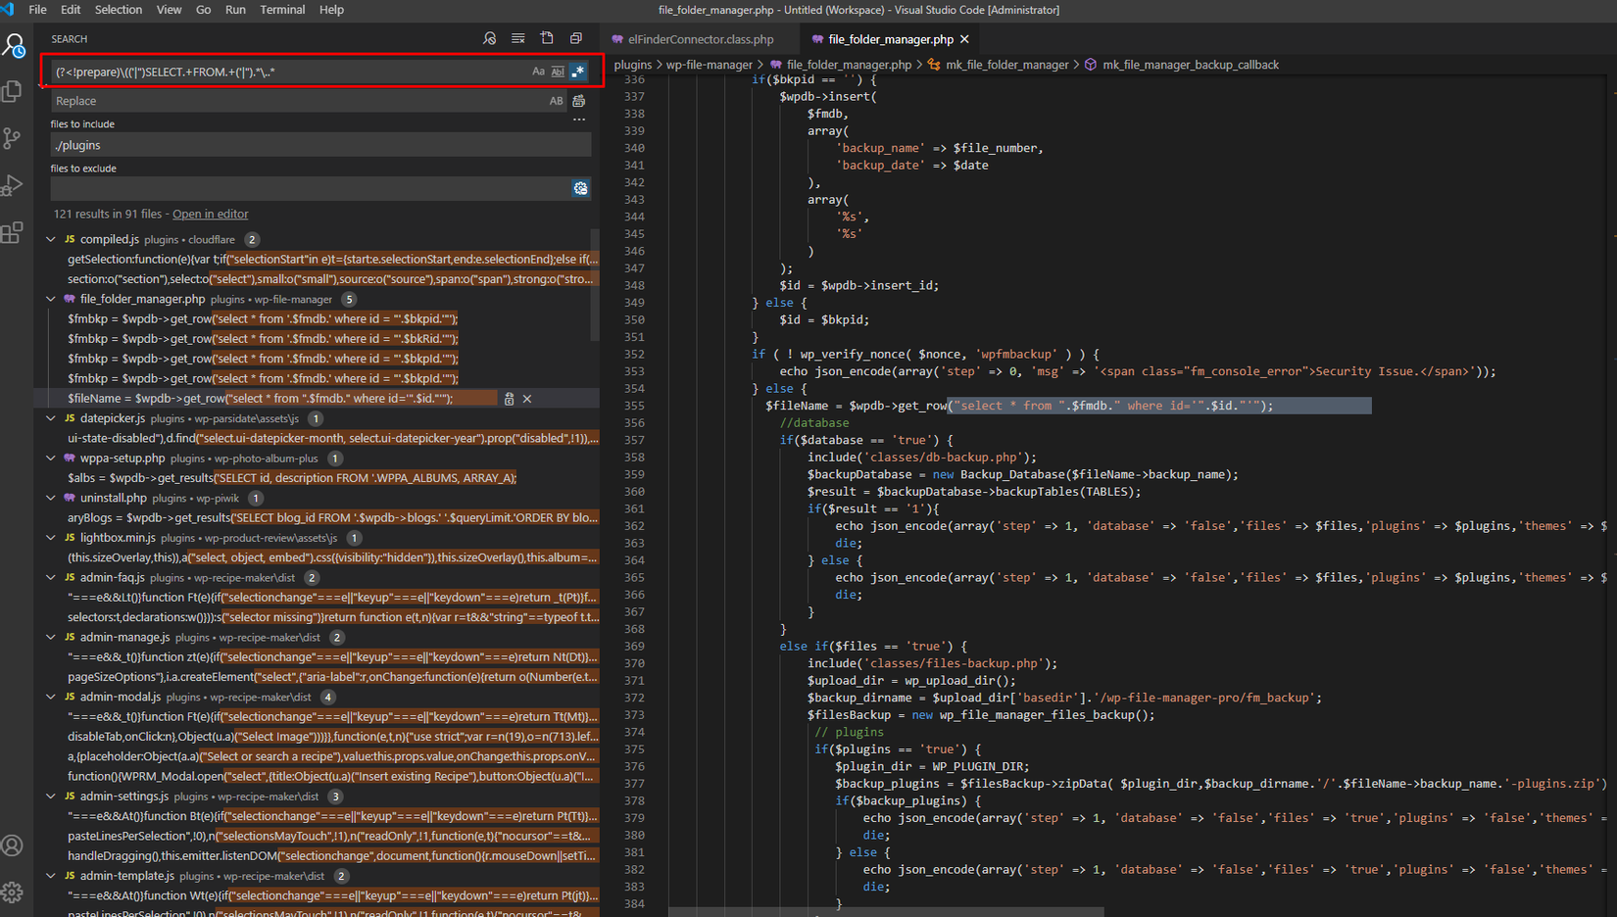Click the Open in editor link
The height and width of the screenshot is (917, 1617).
(210, 214)
